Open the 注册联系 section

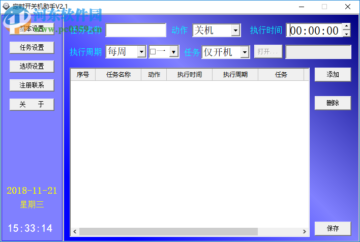tap(32, 85)
